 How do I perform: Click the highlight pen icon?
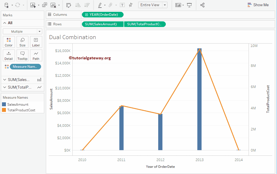(100, 5)
